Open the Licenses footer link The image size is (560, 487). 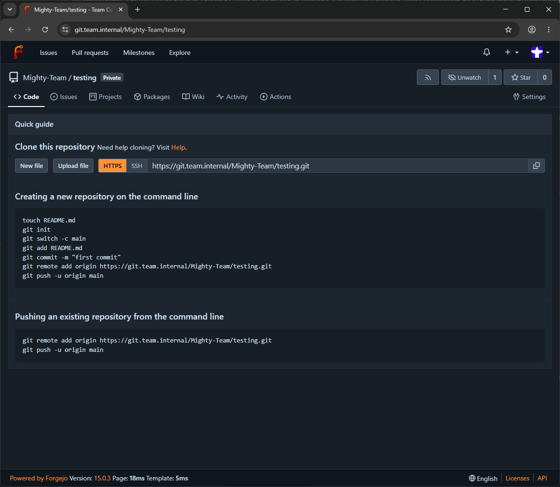(517, 478)
